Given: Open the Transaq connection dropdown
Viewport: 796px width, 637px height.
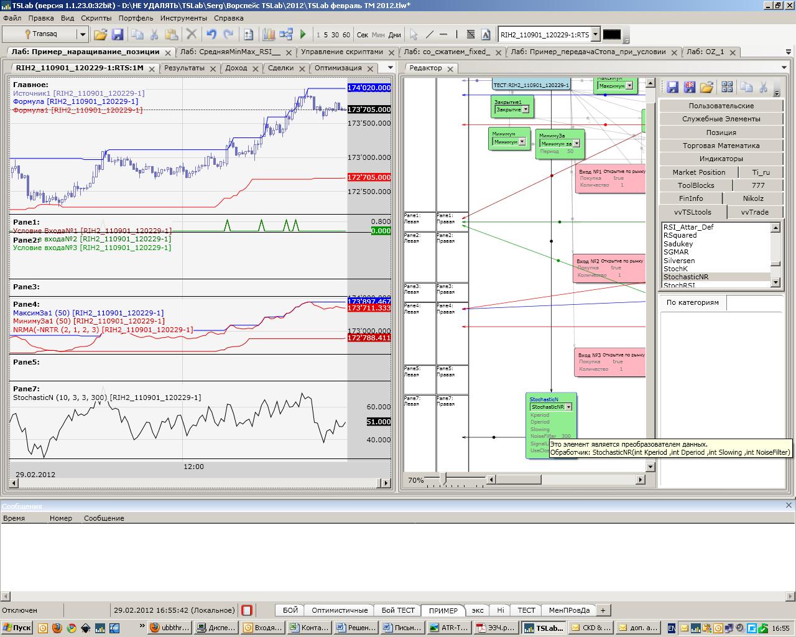Looking at the screenshot, I should (x=82, y=35).
